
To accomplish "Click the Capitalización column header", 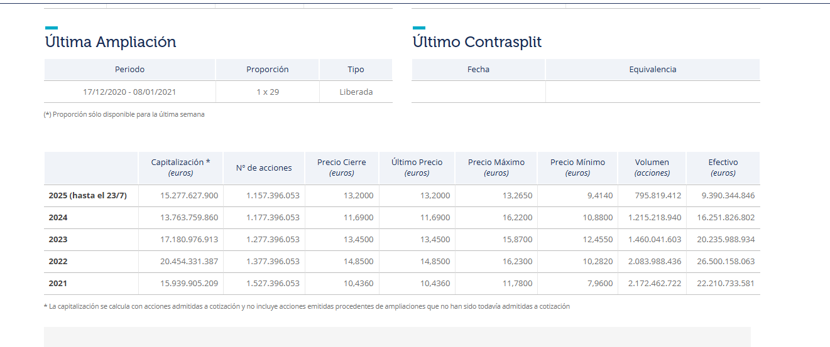I will (x=180, y=168).
